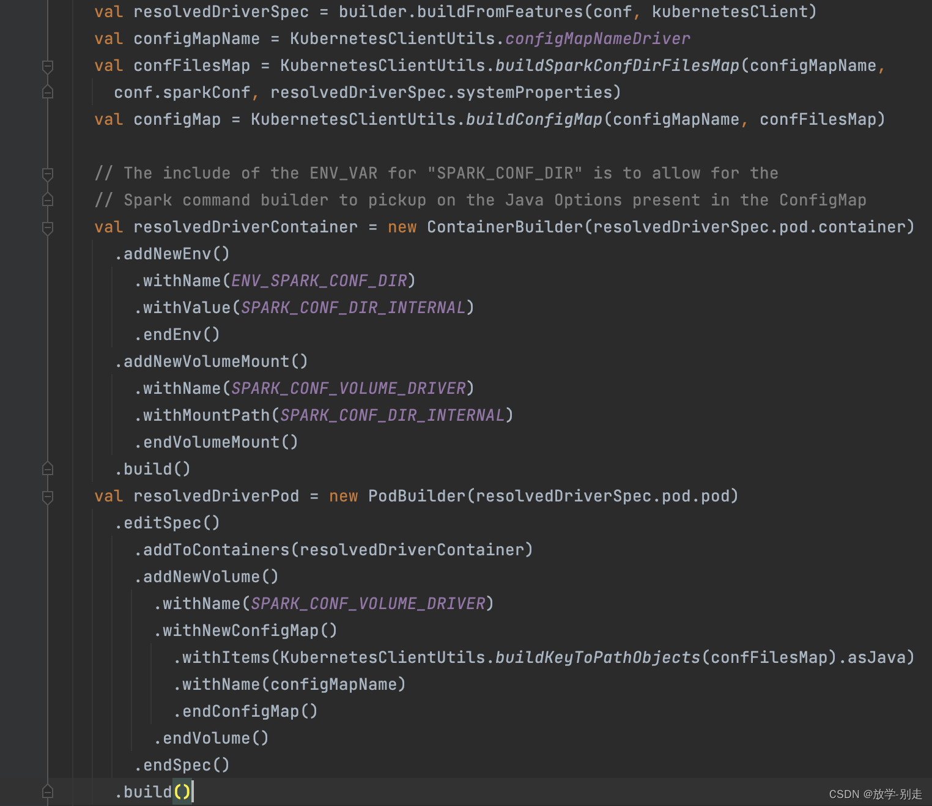Image resolution: width=932 pixels, height=806 pixels.
Task: Click .addNewEnv() call
Action: pyautogui.click(x=172, y=254)
